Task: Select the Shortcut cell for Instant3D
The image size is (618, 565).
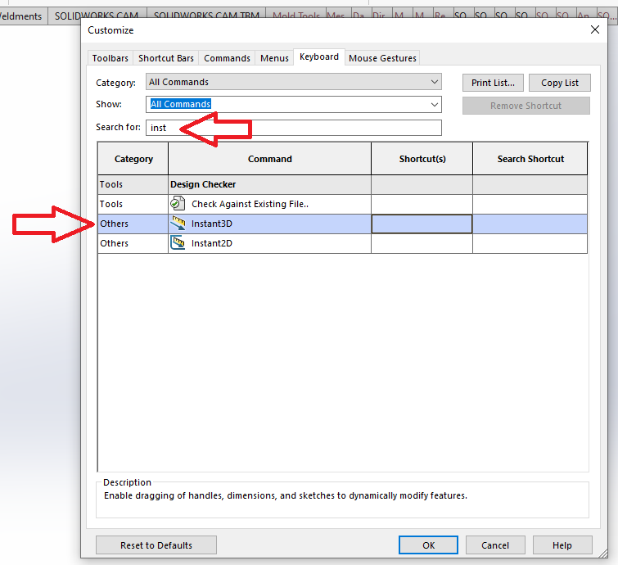Action: (x=422, y=224)
